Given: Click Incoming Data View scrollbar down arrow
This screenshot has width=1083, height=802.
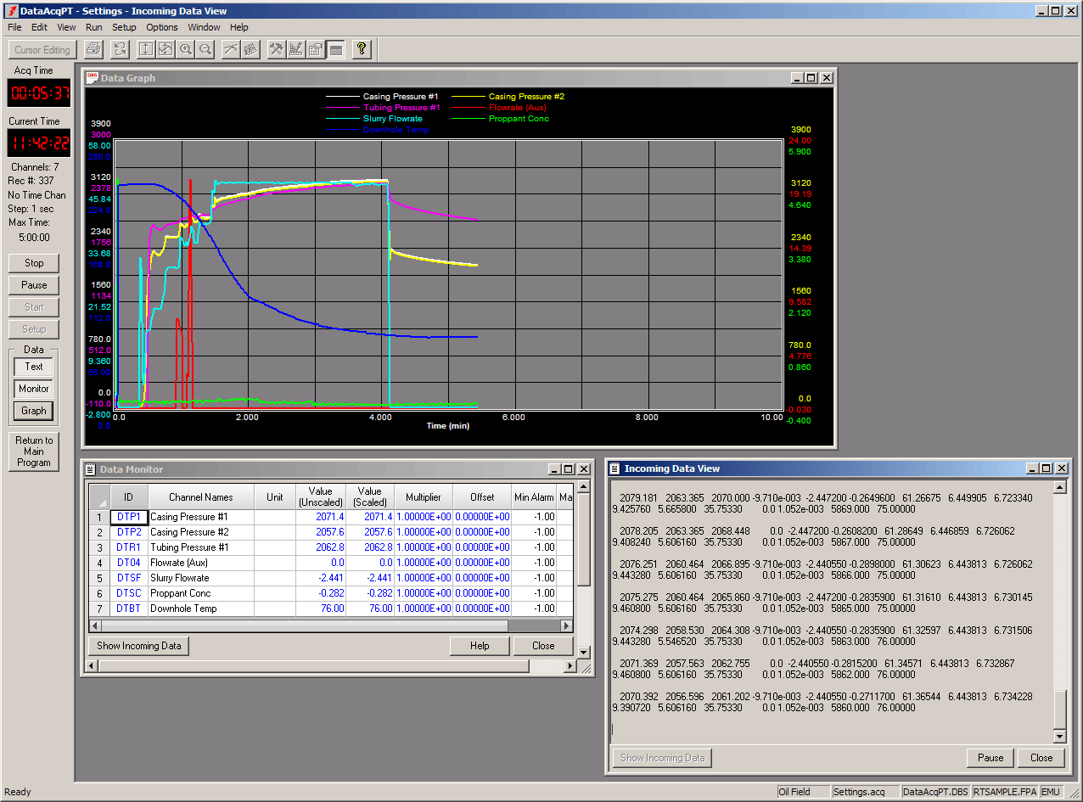Looking at the screenshot, I should coord(1059,737).
